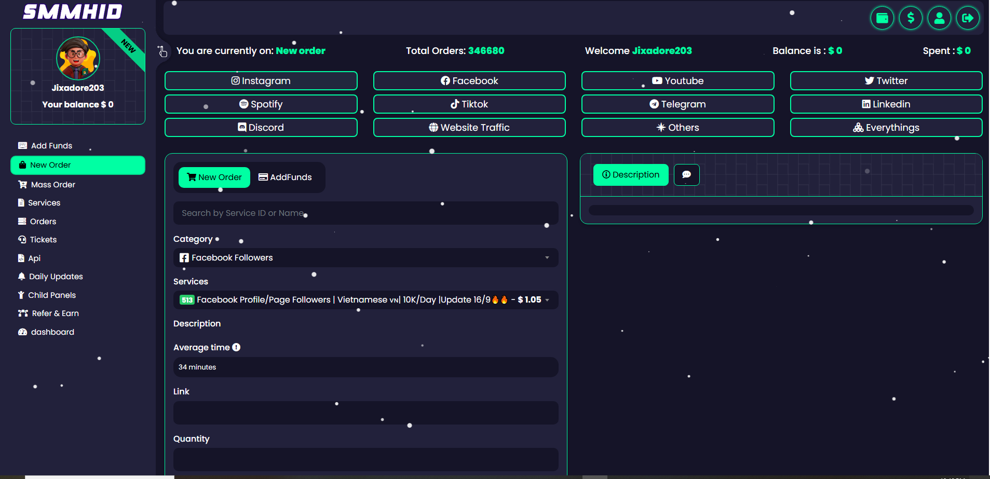Open the chat bubble tab beside Description
Screen dimensions: 990x479
click(686, 175)
